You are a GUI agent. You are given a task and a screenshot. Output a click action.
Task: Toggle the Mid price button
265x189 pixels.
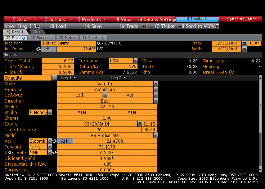[x=49, y=49]
